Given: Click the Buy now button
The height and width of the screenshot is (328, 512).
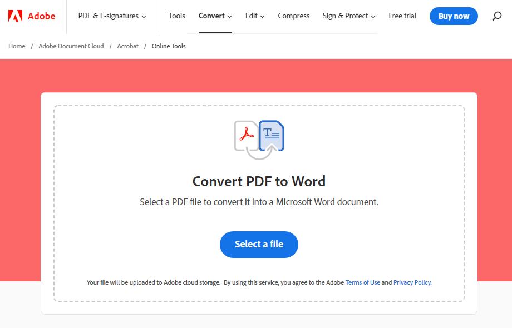Looking at the screenshot, I should click(454, 16).
